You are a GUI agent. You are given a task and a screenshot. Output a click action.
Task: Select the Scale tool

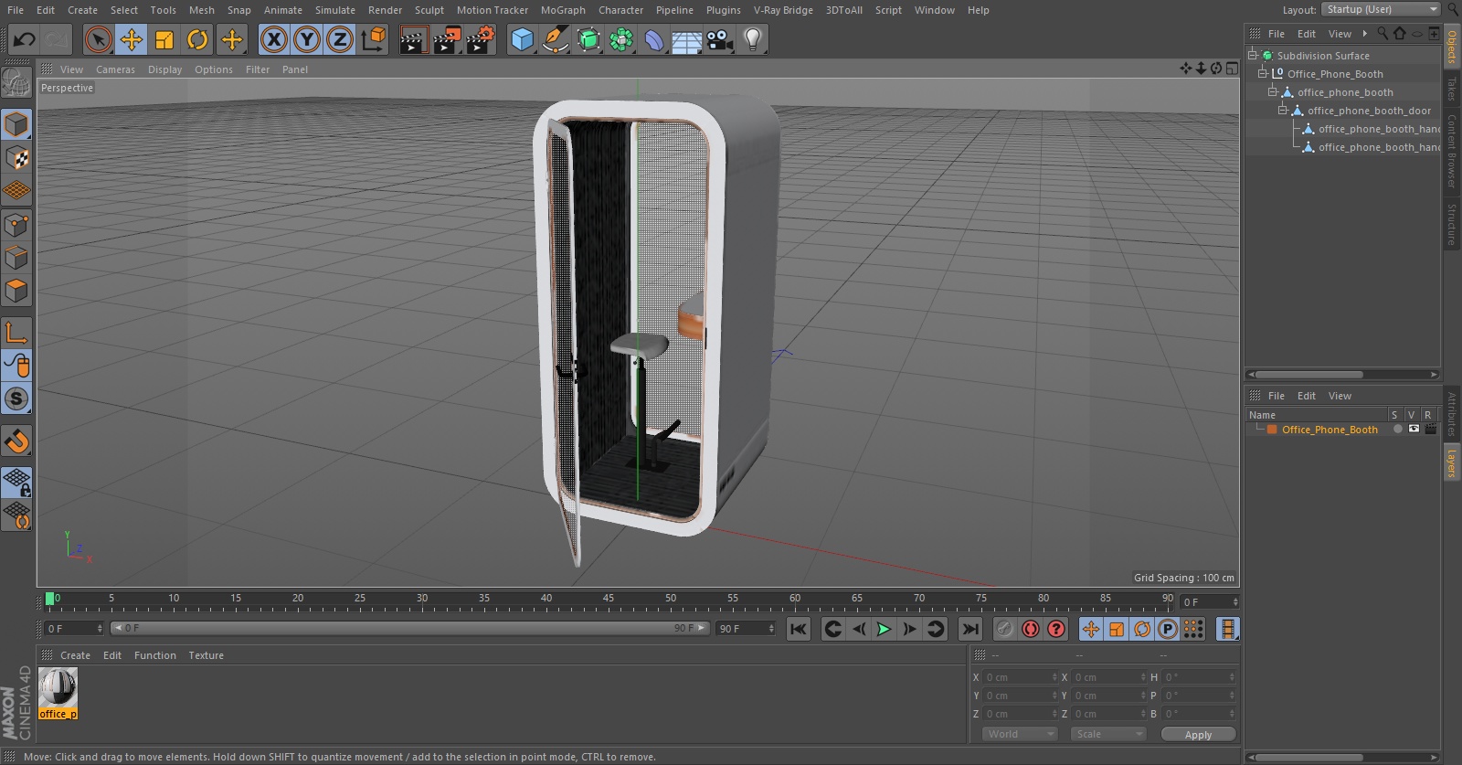[164, 39]
